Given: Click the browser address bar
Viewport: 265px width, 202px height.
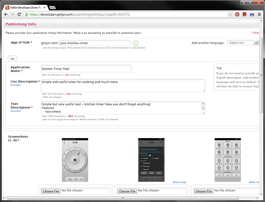Looking at the screenshot, I should 128,15.
